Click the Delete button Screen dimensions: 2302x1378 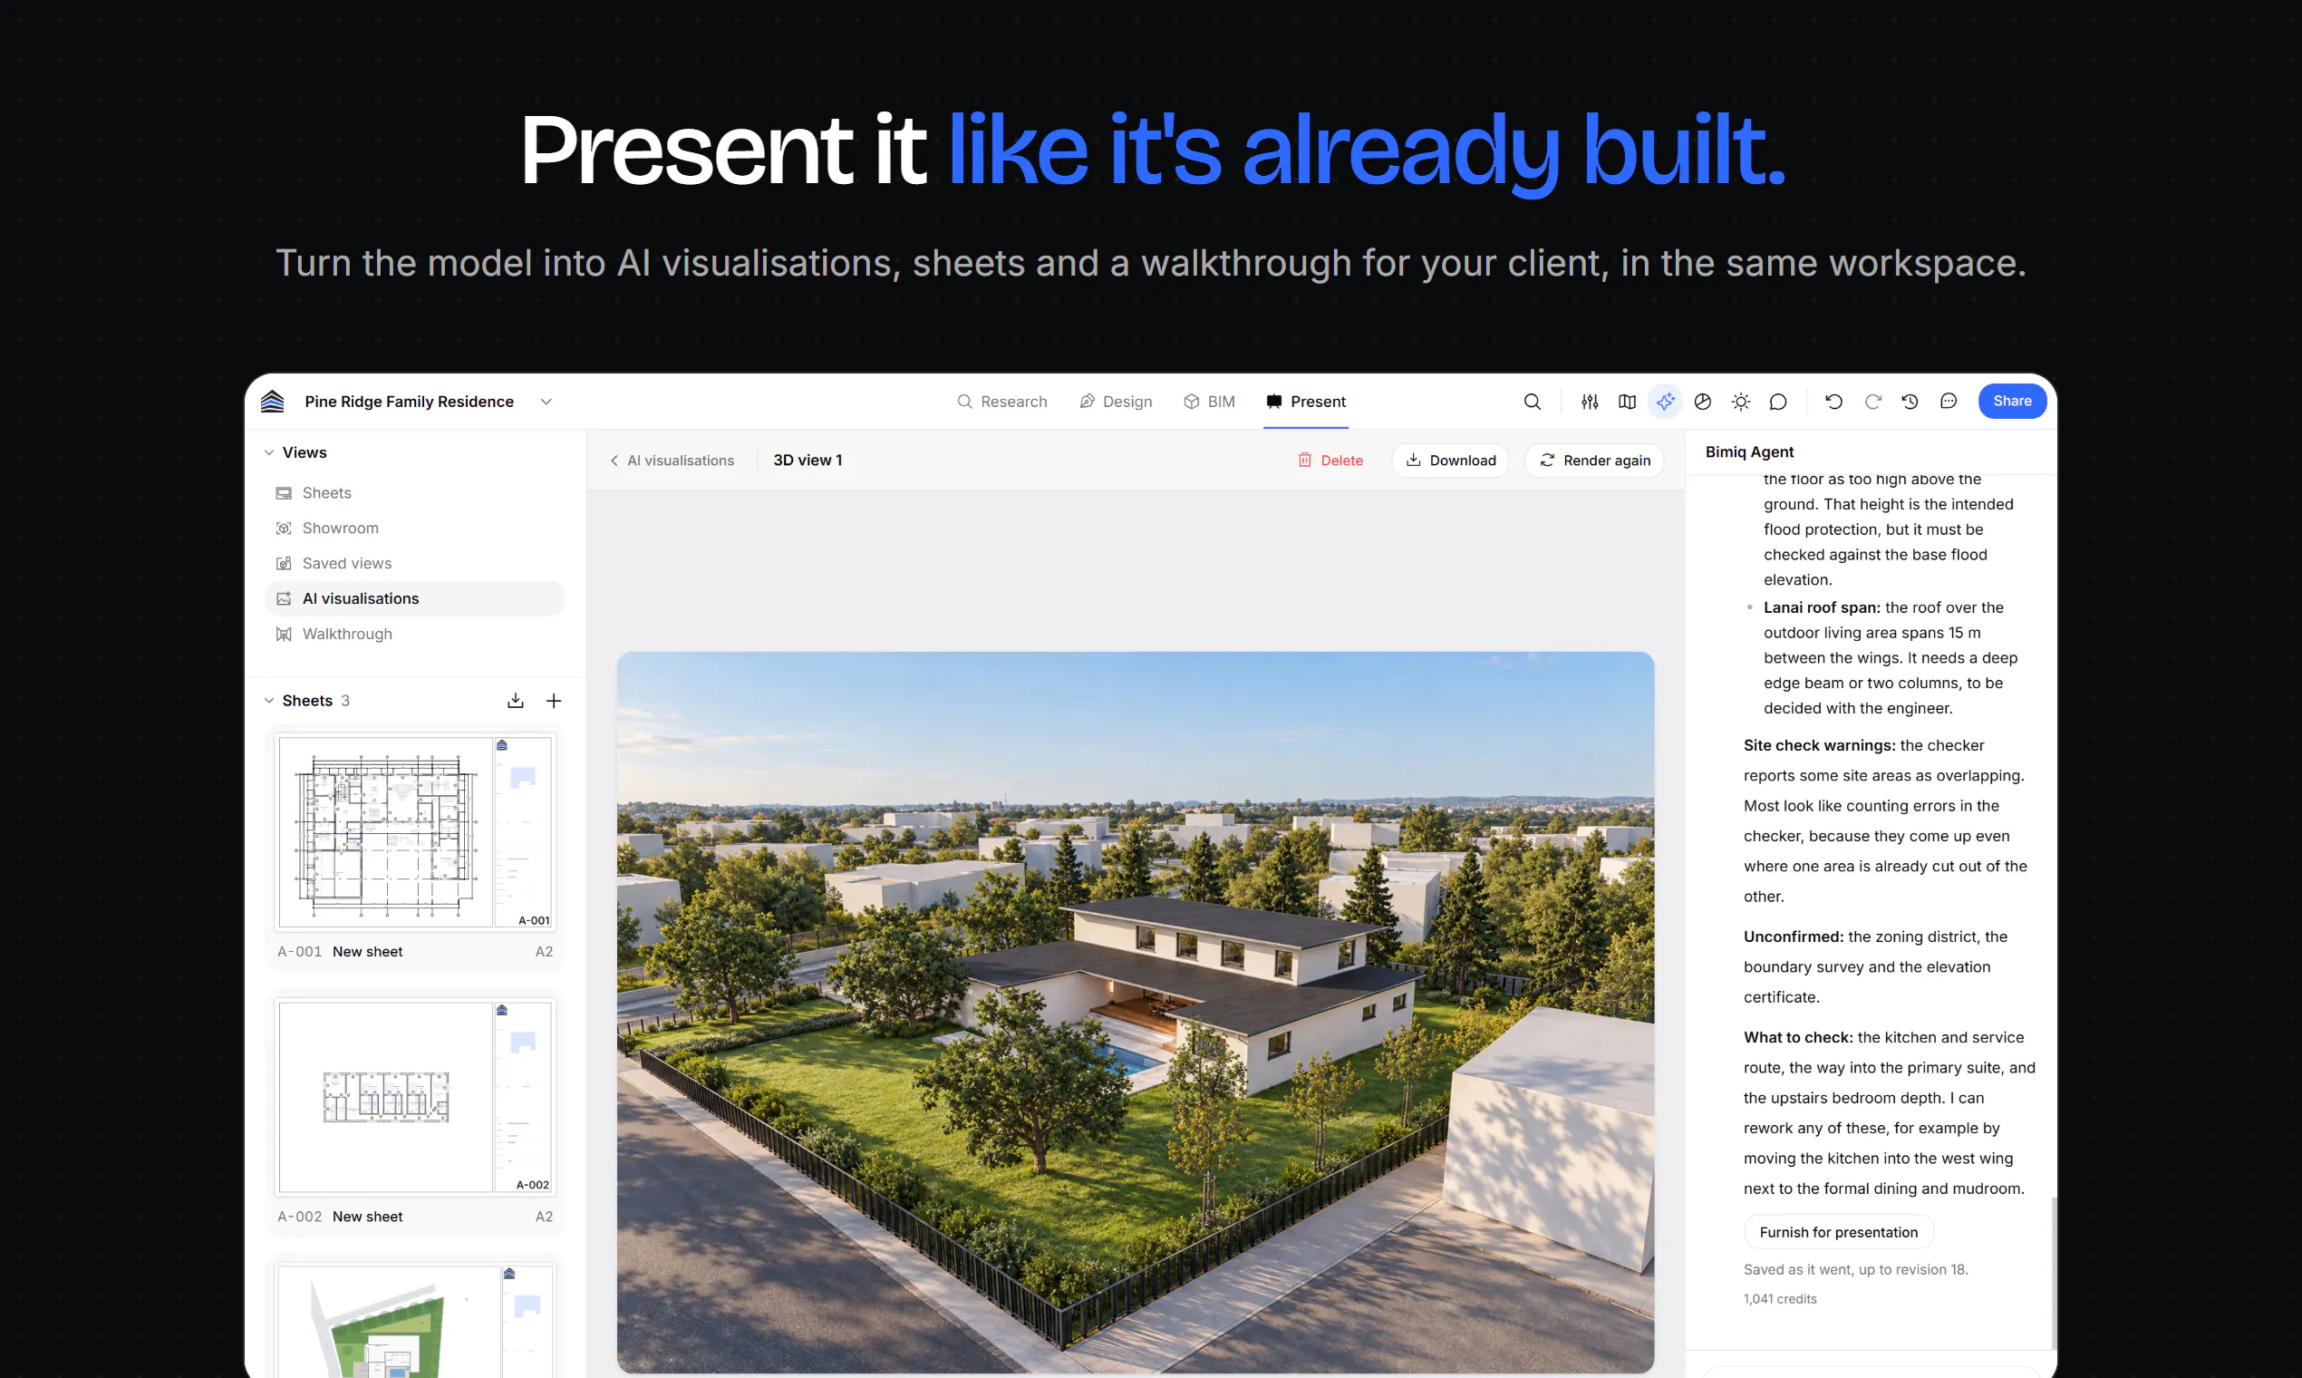click(1330, 461)
